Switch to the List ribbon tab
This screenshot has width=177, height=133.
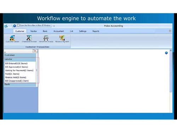tap(72, 31)
